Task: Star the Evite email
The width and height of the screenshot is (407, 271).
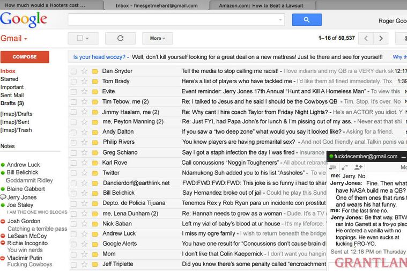Action: pos(84,91)
